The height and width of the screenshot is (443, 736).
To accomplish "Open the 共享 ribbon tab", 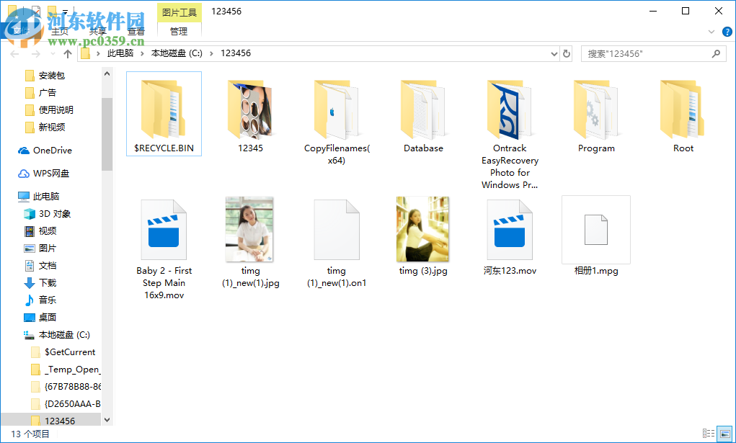I will 97,32.
